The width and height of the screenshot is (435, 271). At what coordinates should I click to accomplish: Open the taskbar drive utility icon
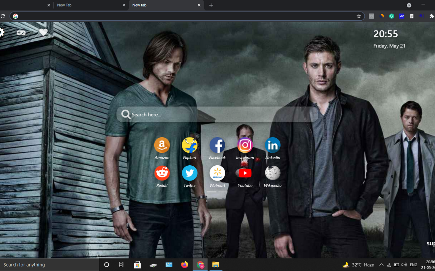[153, 265]
